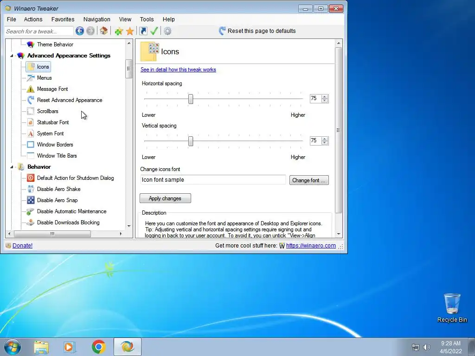Click Search for a tweak field
This screenshot has height=356, width=475.
point(39,31)
